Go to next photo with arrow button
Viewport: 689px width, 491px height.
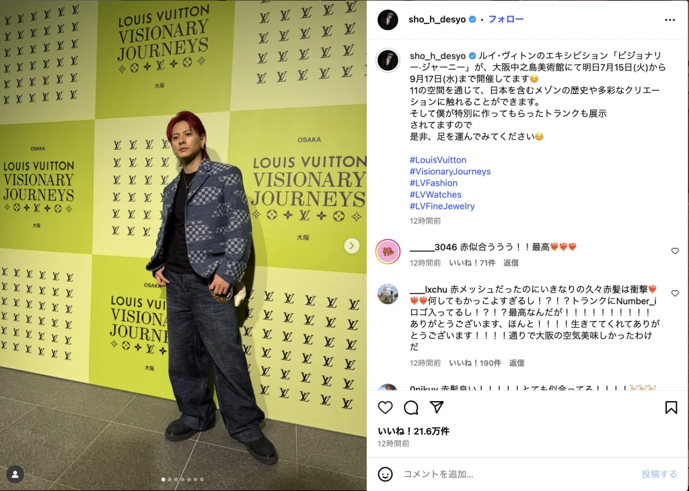351,246
